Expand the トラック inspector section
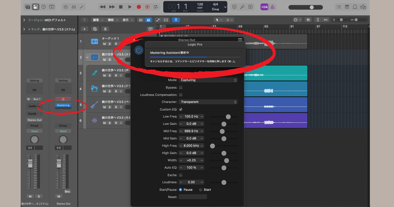The width and height of the screenshot is (394, 207). click(24, 29)
